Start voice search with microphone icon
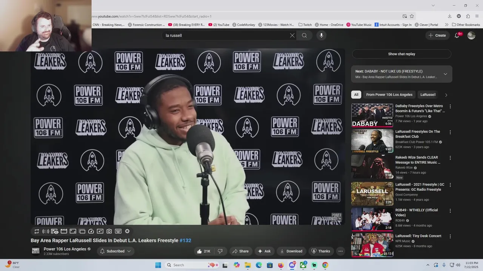The width and height of the screenshot is (483, 271). coord(321,35)
